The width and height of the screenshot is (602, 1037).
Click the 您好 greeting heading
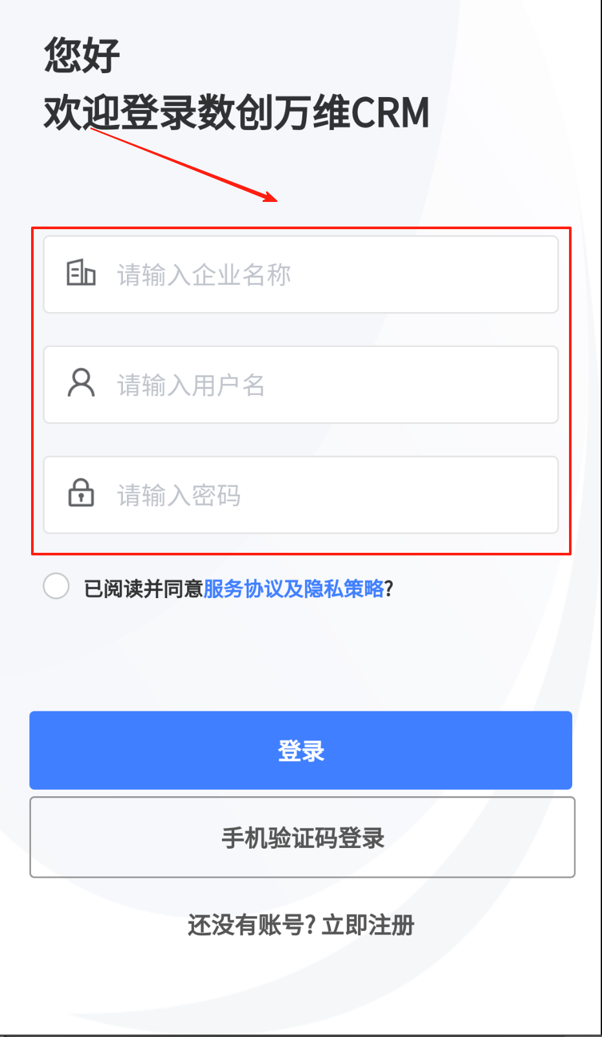pyautogui.click(x=82, y=55)
